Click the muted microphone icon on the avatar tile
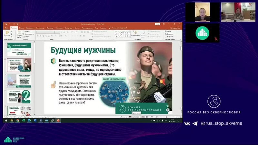Image resolution: width=258 pixels, height=145 pixels. click(x=216, y=39)
